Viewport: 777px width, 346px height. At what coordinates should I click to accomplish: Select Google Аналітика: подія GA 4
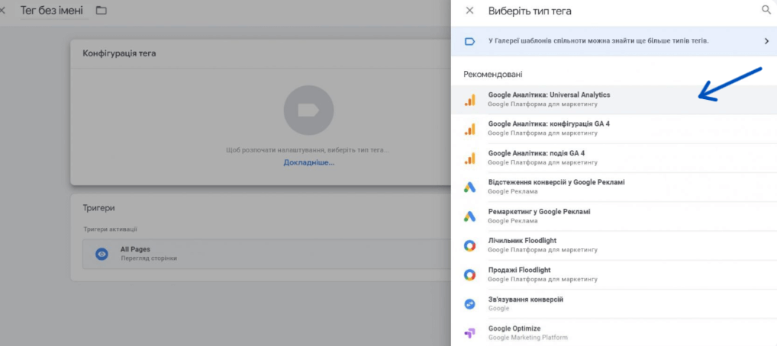[614, 158]
